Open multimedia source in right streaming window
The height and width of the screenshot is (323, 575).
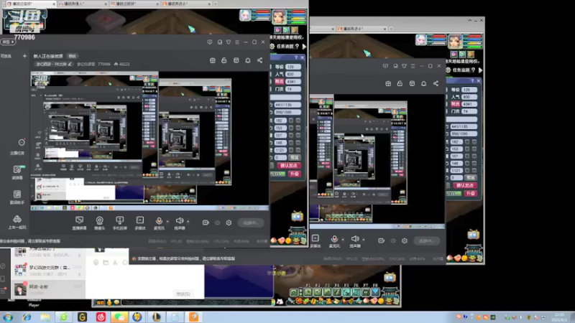coord(316,240)
